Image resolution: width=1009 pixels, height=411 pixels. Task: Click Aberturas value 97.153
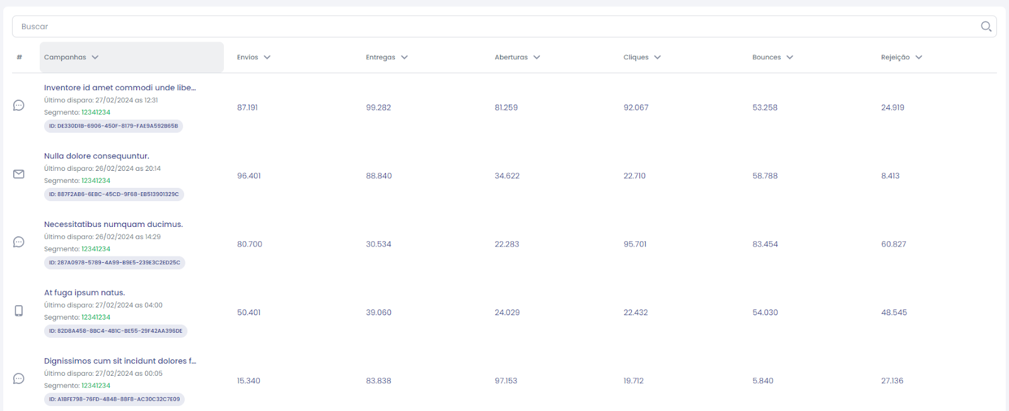pos(506,381)
